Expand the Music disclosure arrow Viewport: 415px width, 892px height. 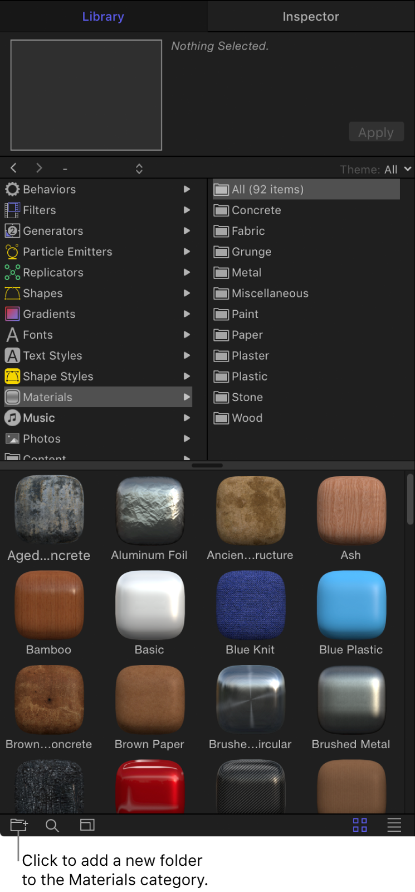click(x=187, y=418)
